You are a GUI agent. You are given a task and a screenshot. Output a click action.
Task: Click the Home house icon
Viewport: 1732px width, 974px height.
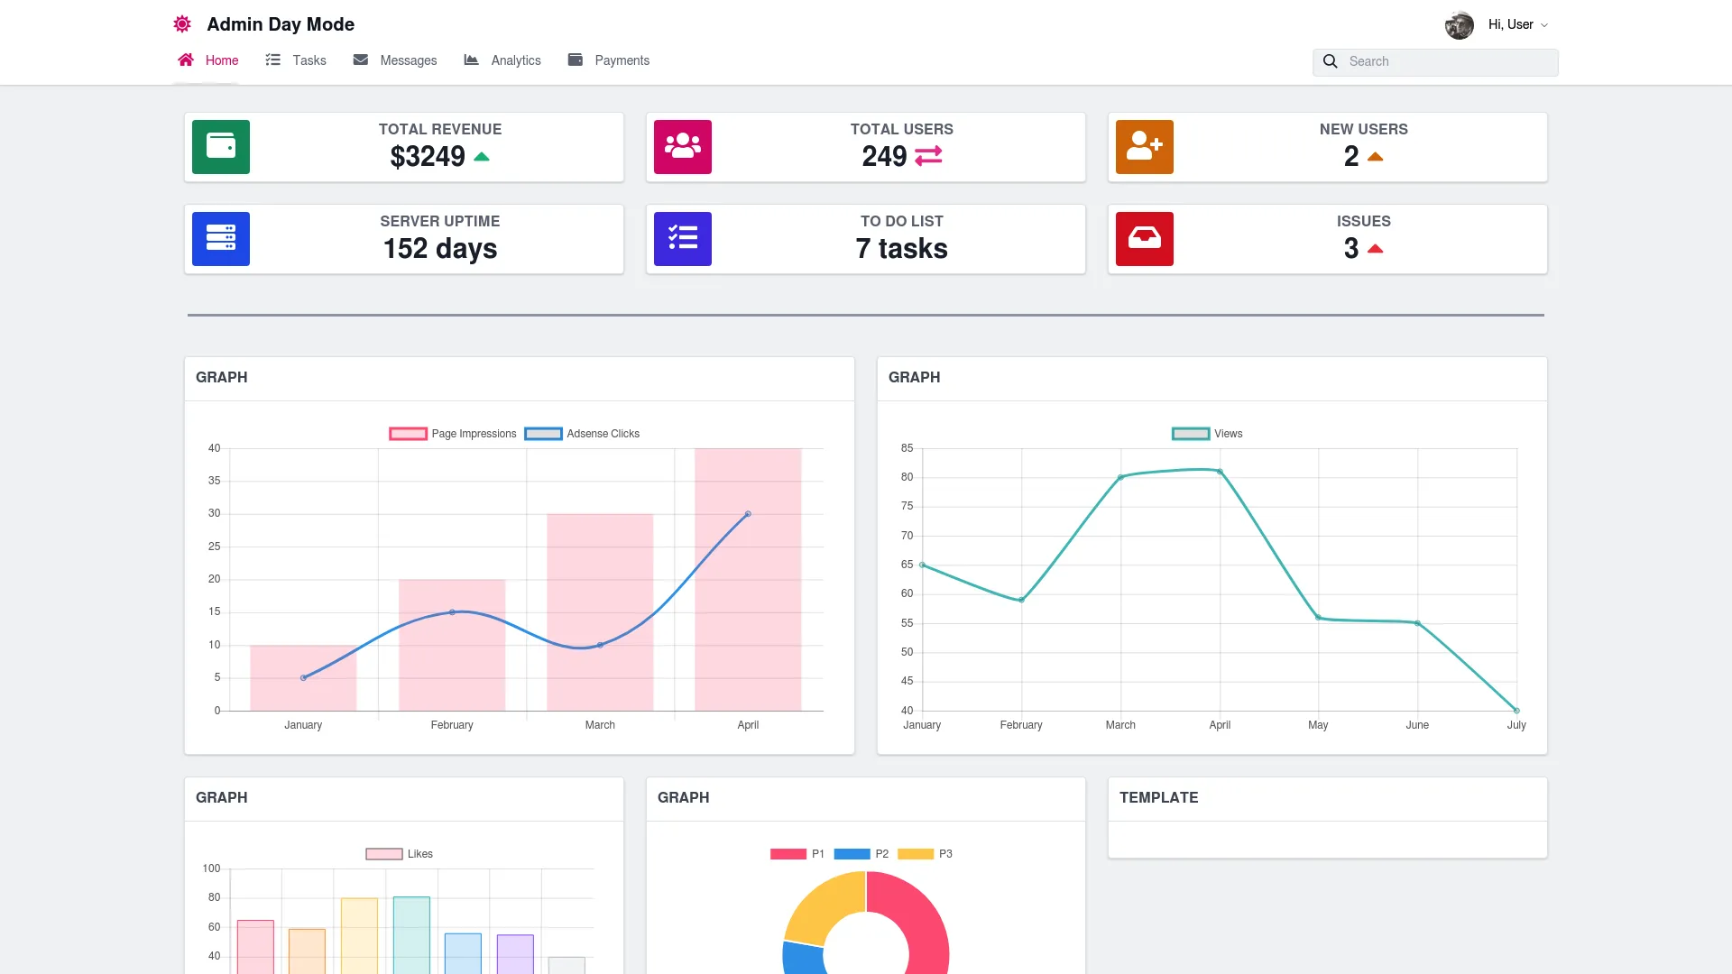tap(186, 60)
